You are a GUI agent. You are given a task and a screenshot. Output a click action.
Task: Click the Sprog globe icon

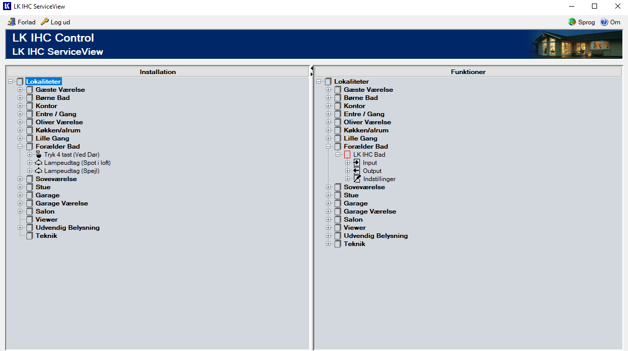pyautogui.click(x=572, y=22)
